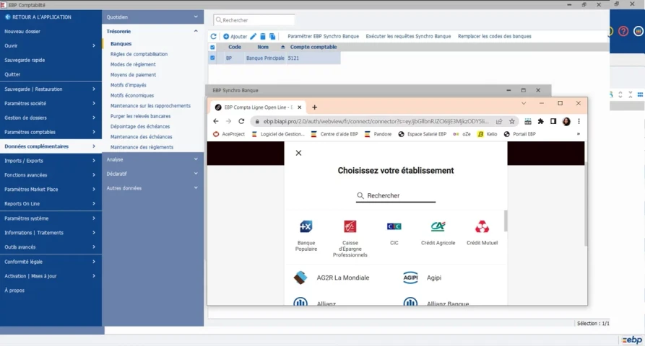Open Centre d'aide EBP bookmark
The height and width of the screenshot is (346, 645).
click(x=334, y=134)
